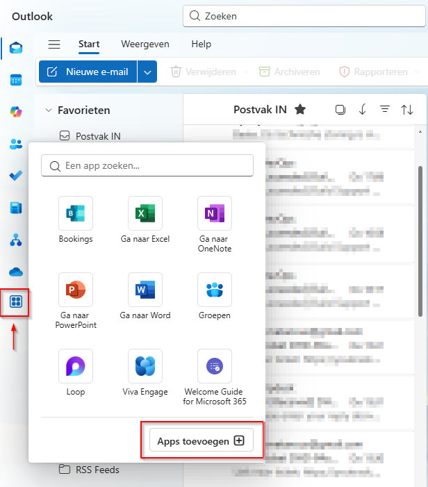The height and width of the screenshot is (487, 428).
Task: Open OneDrive cloud icon in sidebar
Action: coord(15,272)
